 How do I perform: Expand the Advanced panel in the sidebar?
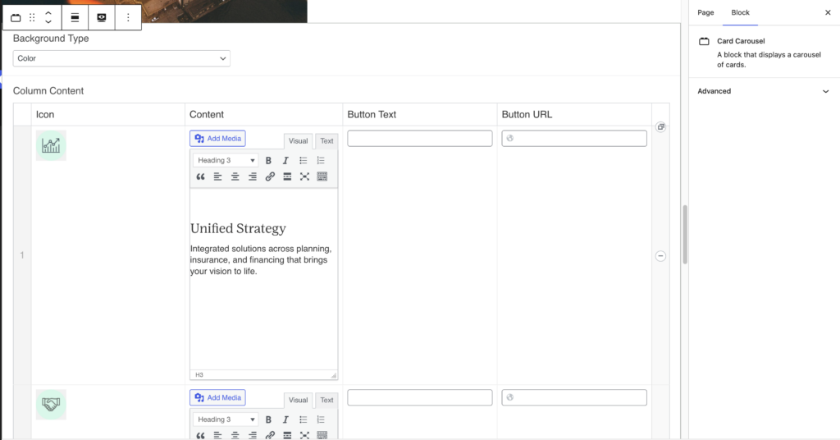pyautogui.click(x=764, y=91)
